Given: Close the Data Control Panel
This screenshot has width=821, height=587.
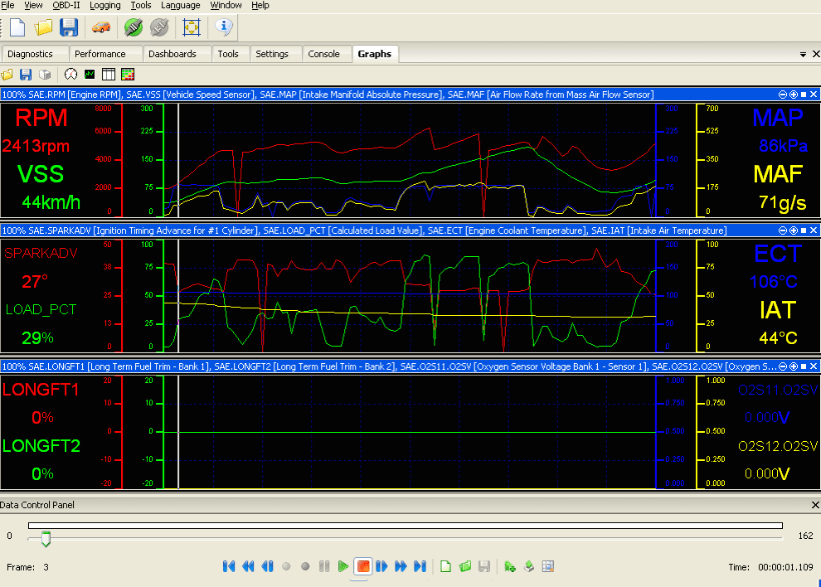Looking at the screenshot, I should point(814,504).
